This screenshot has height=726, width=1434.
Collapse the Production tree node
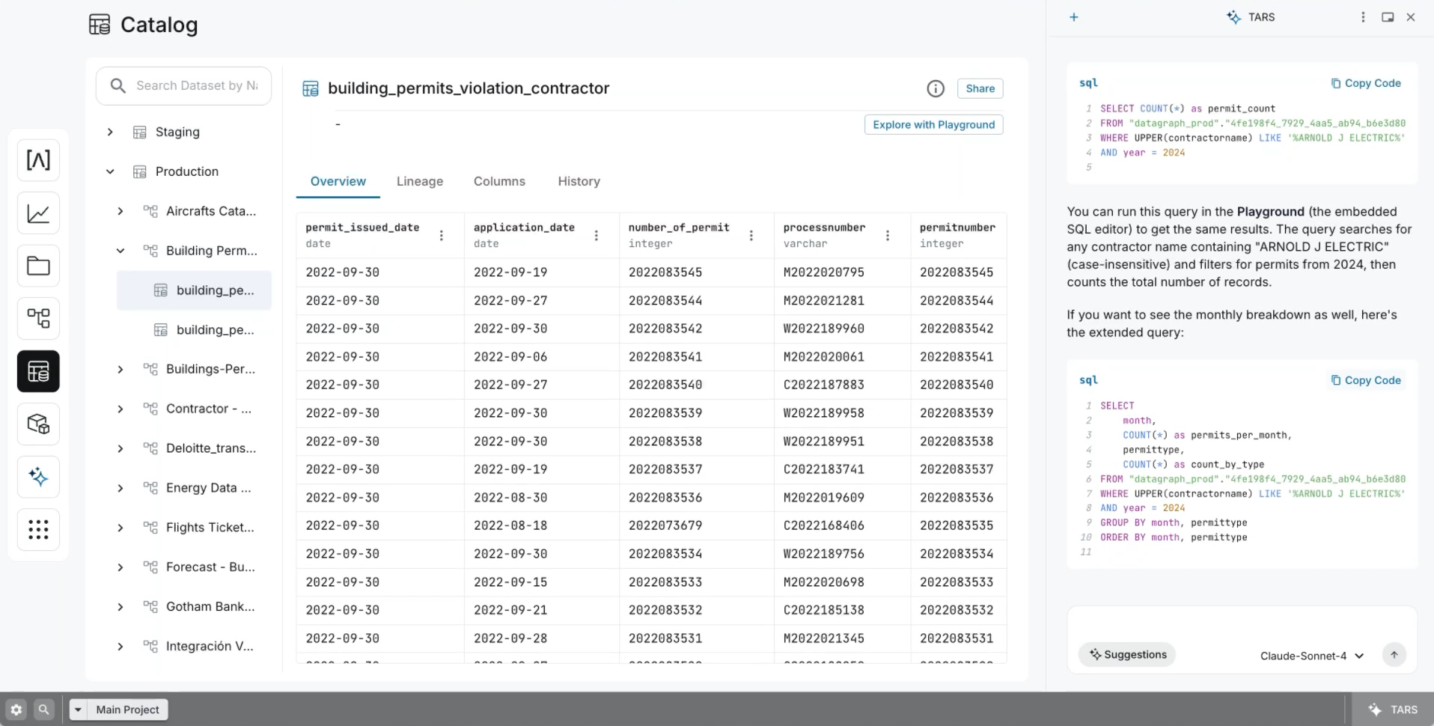(x=110, y=171)
